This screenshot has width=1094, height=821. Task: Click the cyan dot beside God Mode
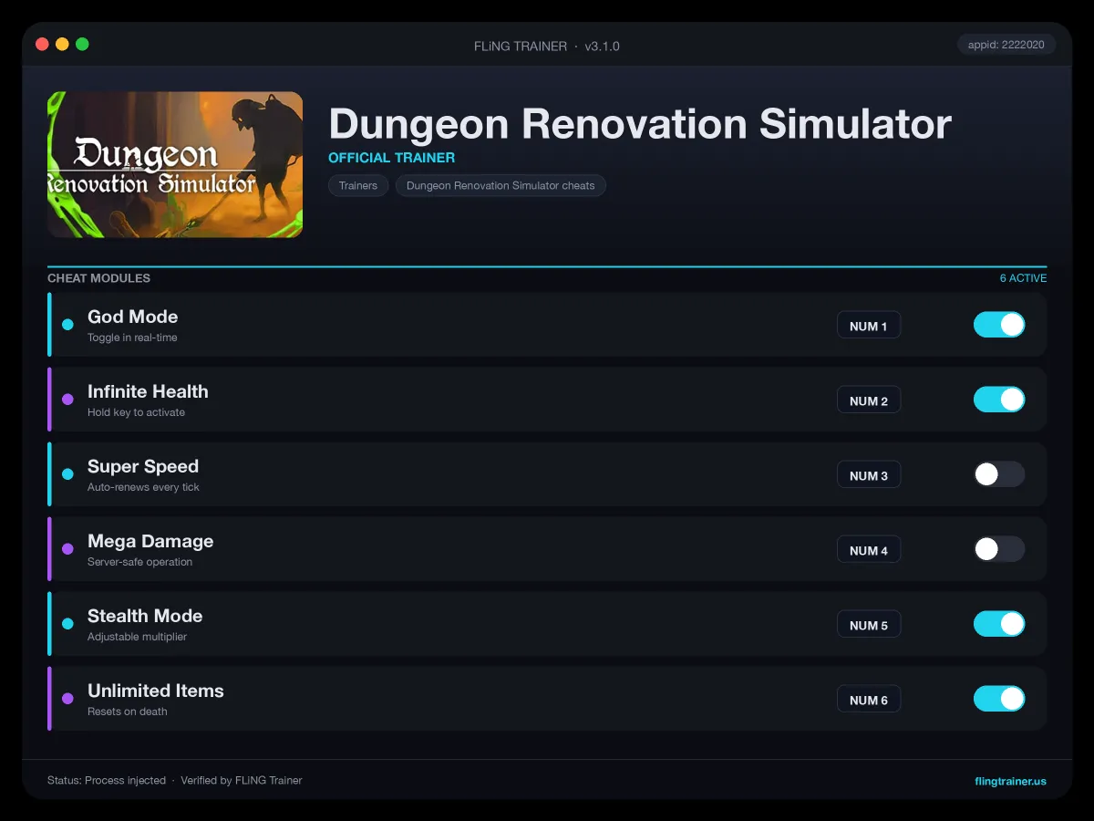pos(67,325)
